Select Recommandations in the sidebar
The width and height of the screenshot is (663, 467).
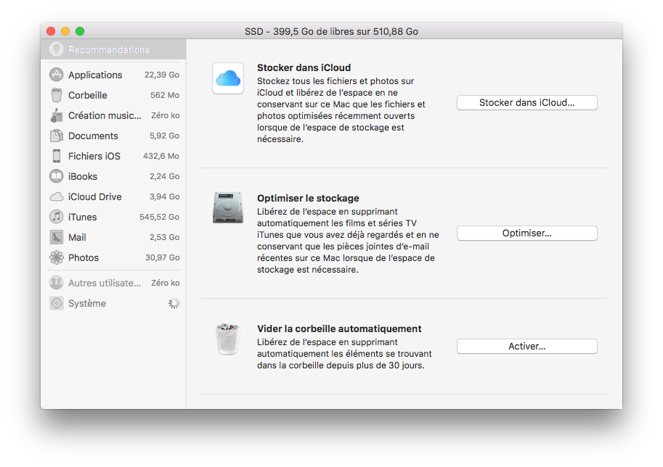pos(113,49)
